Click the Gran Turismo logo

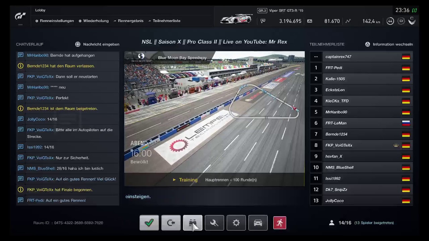tap(20, 16)
